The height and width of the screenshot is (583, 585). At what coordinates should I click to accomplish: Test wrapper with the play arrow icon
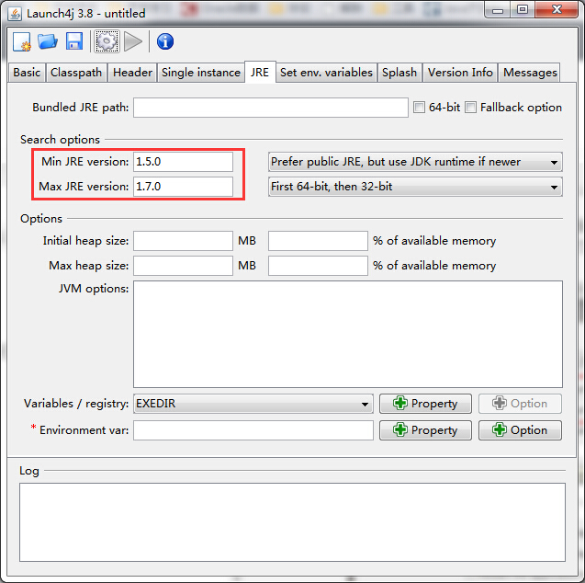pyautogui.click(x=133, y=41)
